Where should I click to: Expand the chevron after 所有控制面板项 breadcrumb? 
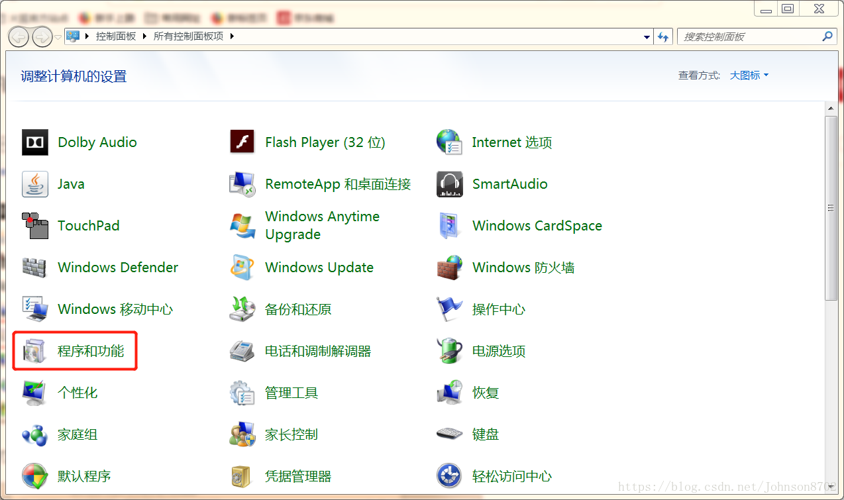(232, 36)
